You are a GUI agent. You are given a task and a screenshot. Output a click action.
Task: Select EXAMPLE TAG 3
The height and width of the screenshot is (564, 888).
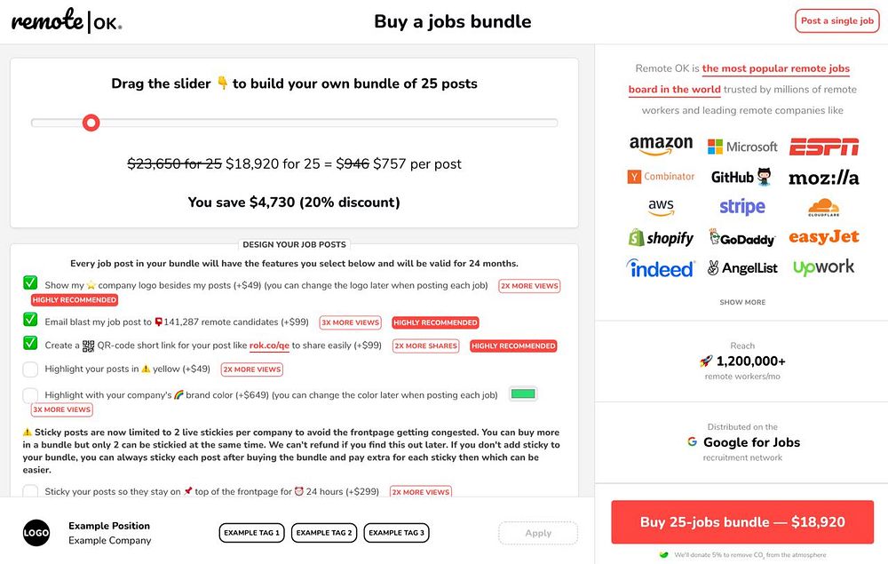tap(396, 533)
